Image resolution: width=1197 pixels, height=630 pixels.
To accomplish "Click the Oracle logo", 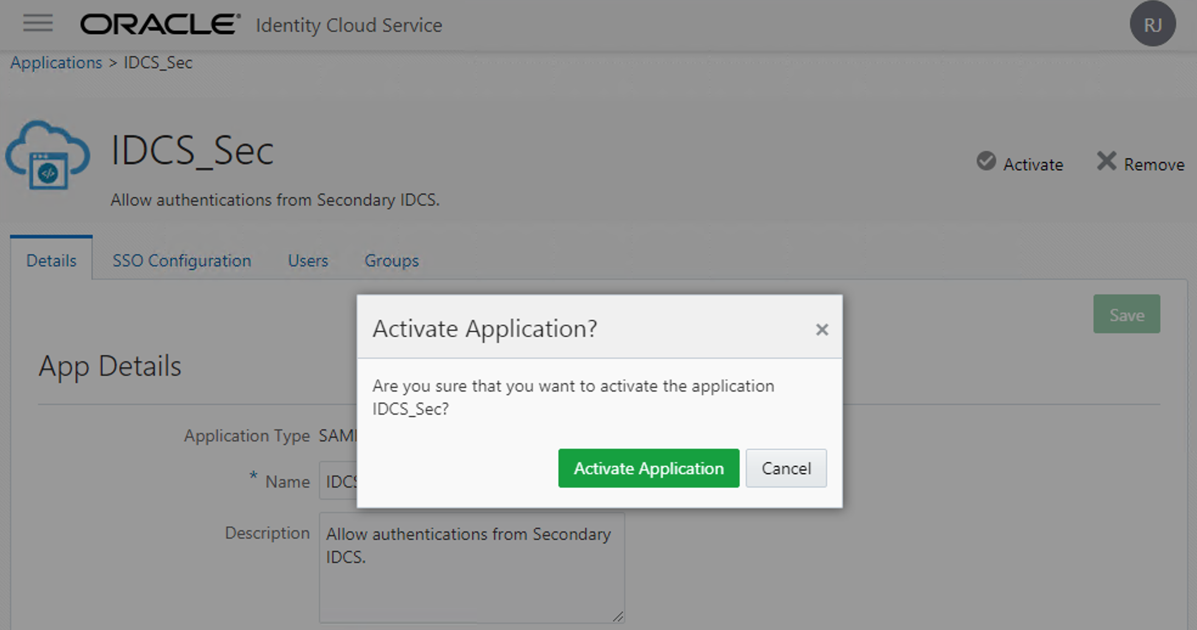I will tap(160, 24).
